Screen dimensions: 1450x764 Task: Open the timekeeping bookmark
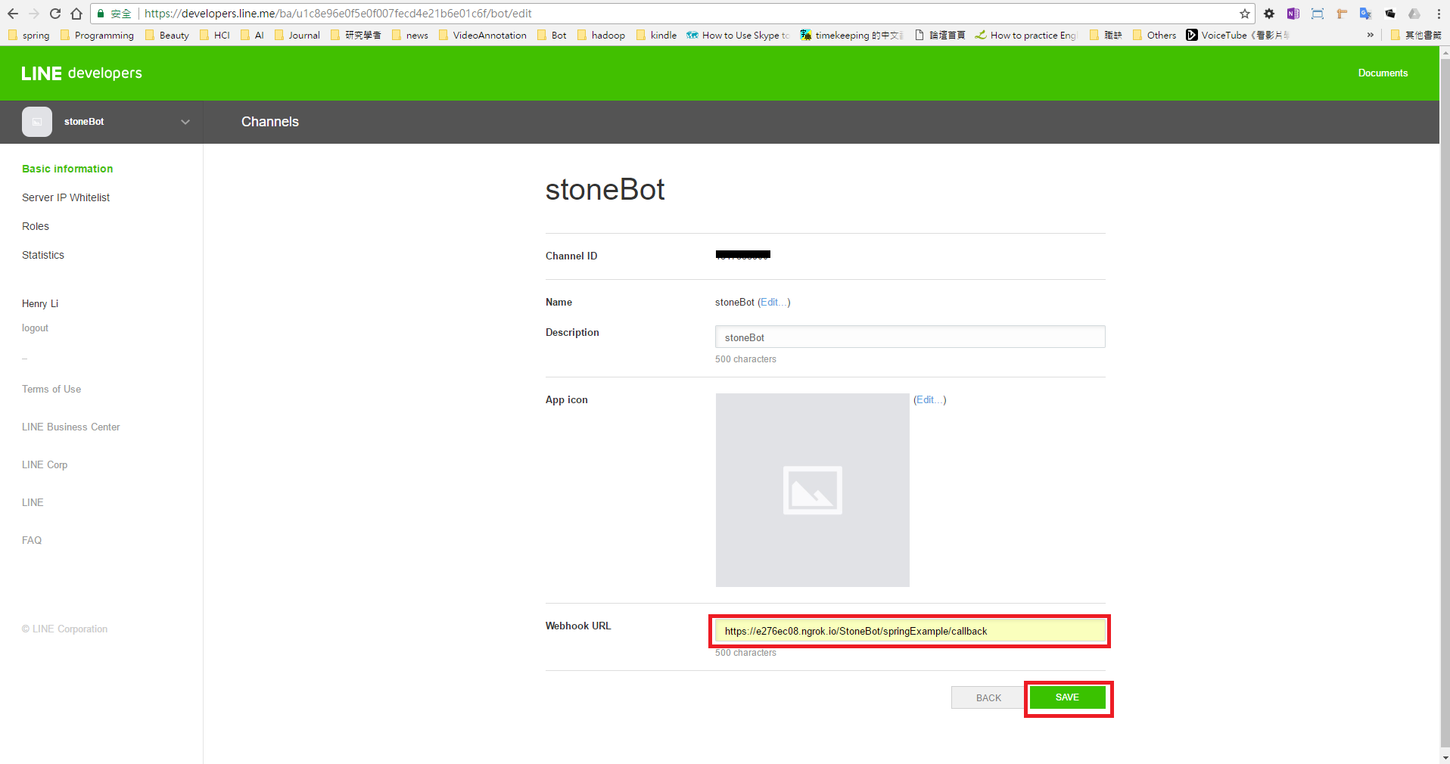coord(852,35)
